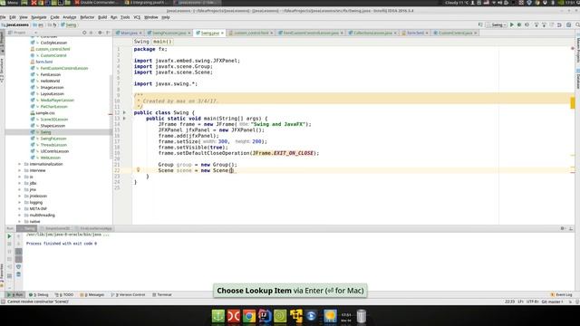Screen dimensions: 580x326
Task: Click the intention lightbulb on line 22
Action: pyautogui.click(x=138, y=170)
